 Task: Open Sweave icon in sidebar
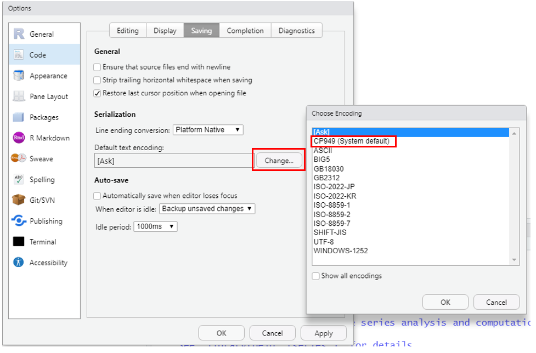(x=19, y=158)
